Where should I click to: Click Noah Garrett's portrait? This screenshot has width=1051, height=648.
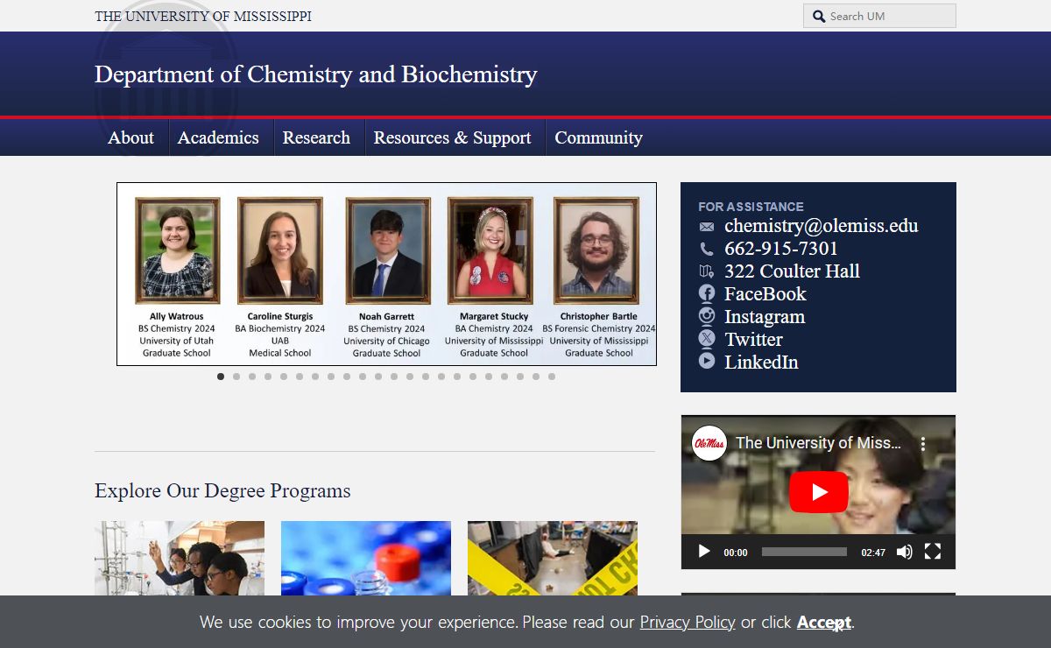click(388, 250)
